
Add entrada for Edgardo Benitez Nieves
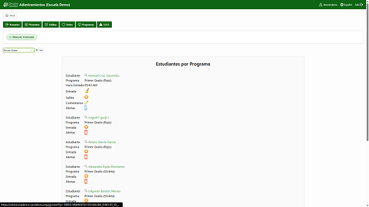coord(86,201)
